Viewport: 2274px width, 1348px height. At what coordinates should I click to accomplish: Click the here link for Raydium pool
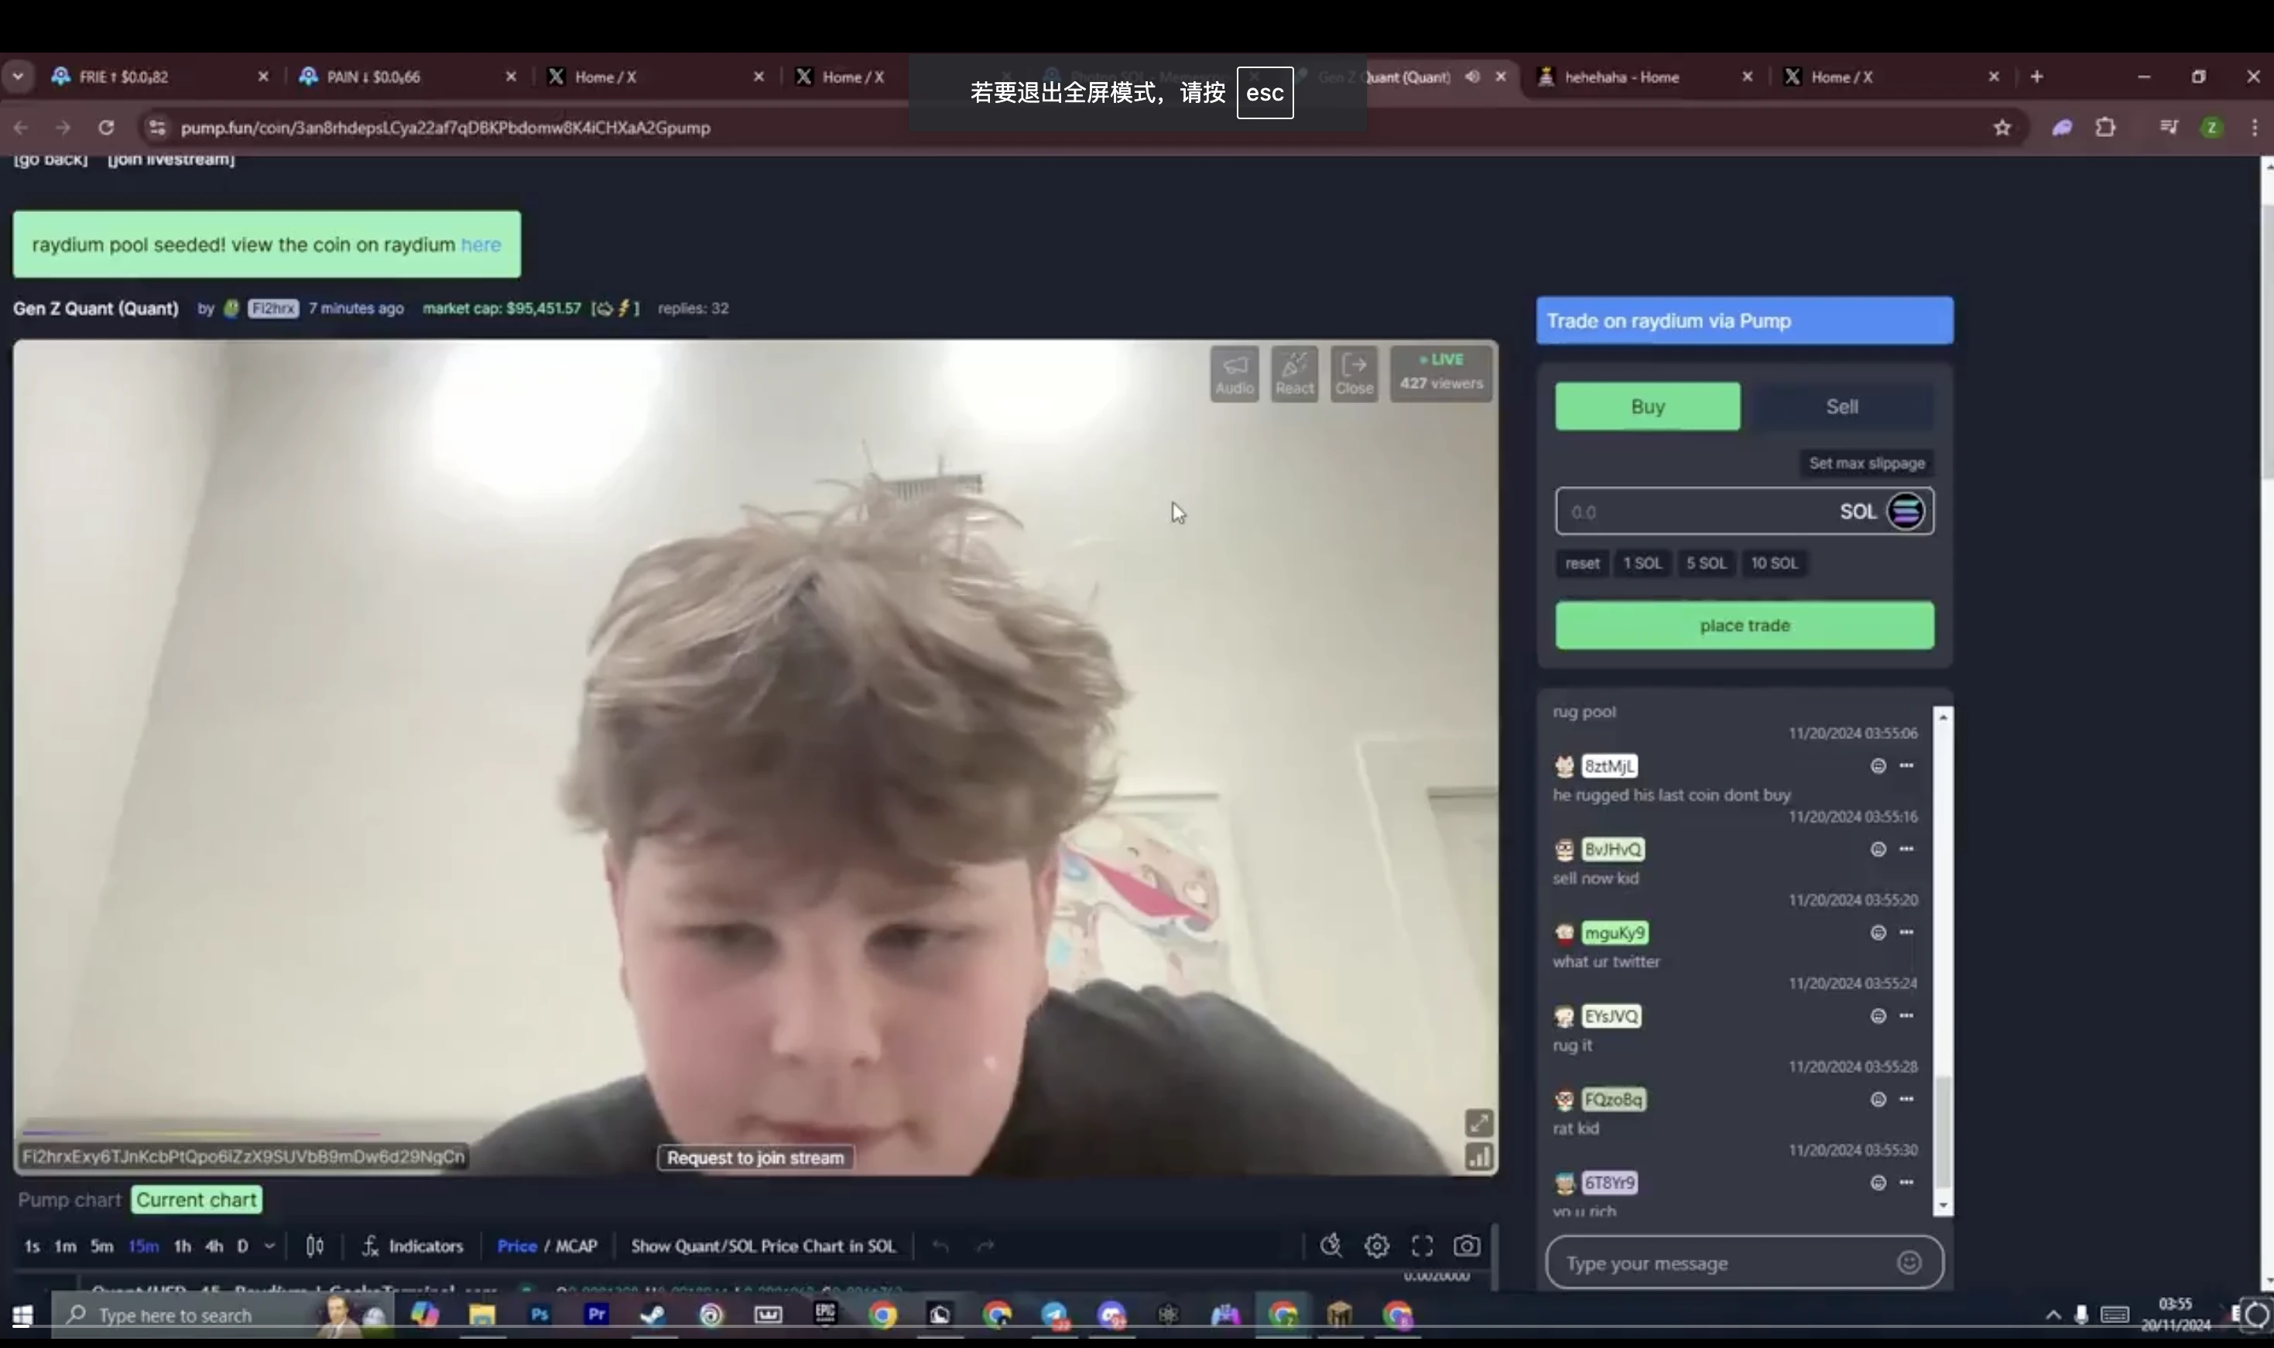click(x=481, y=244)
